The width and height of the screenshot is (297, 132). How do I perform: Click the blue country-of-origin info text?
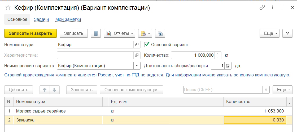coord(147,75)
